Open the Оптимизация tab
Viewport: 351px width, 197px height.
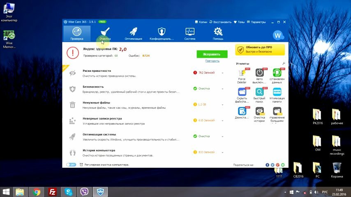point(134,34)
